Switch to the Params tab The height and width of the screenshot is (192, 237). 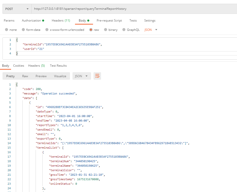[9, 21]
